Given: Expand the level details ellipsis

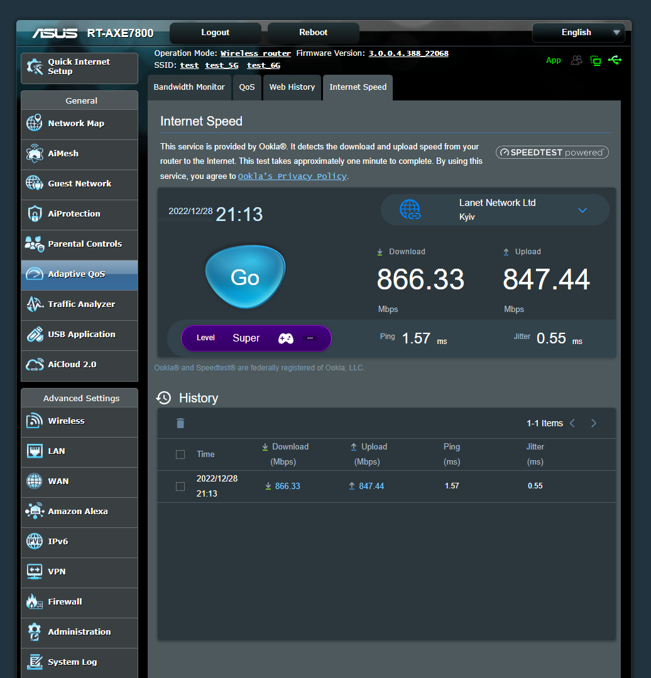Looking at the screenshot, I should [x=310, y=338].
